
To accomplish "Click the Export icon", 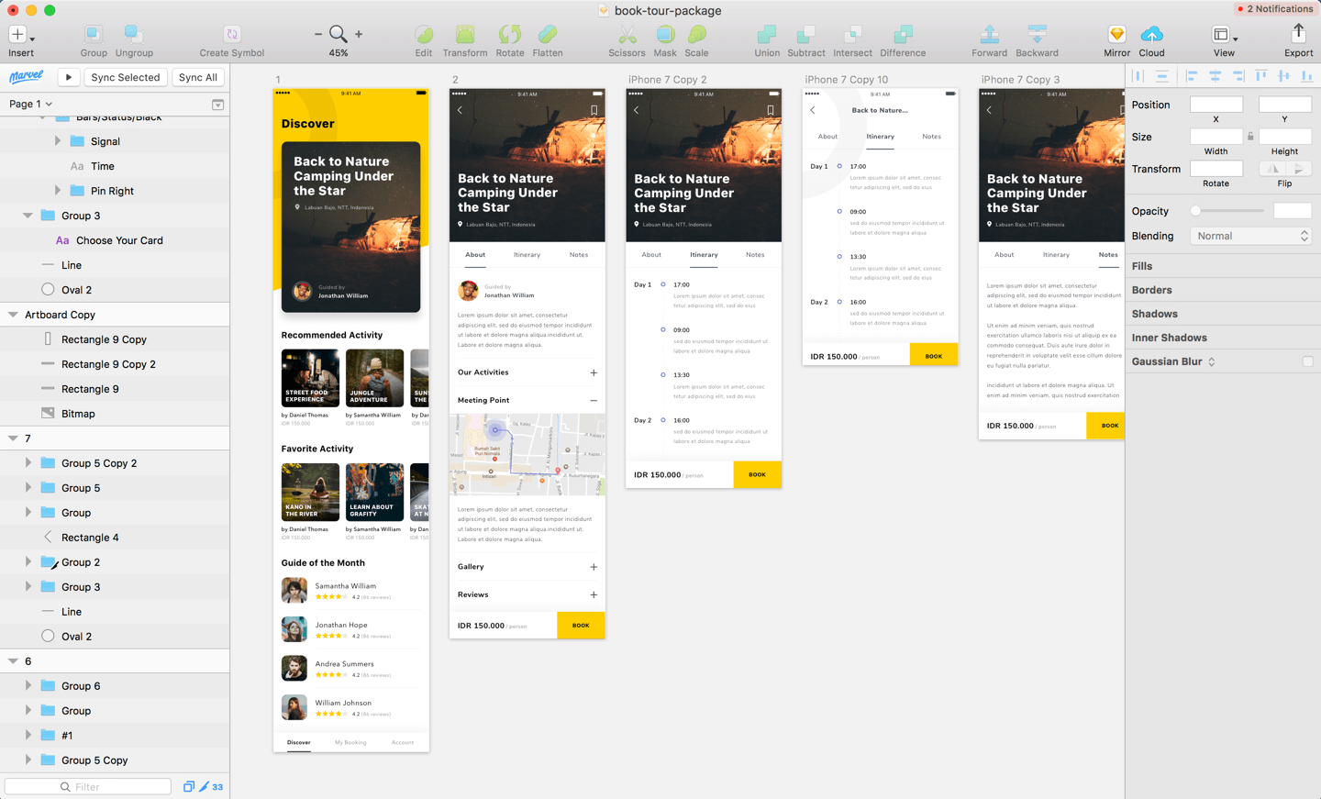I will click(x=1298, y=35).
